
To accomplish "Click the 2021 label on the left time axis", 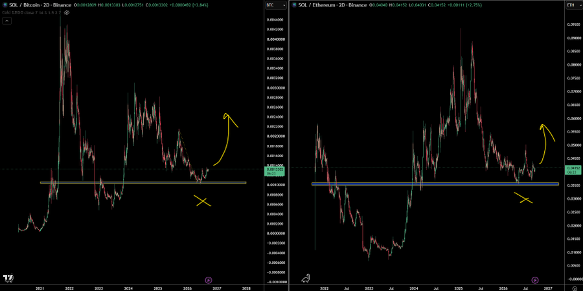I will point(40,288).
